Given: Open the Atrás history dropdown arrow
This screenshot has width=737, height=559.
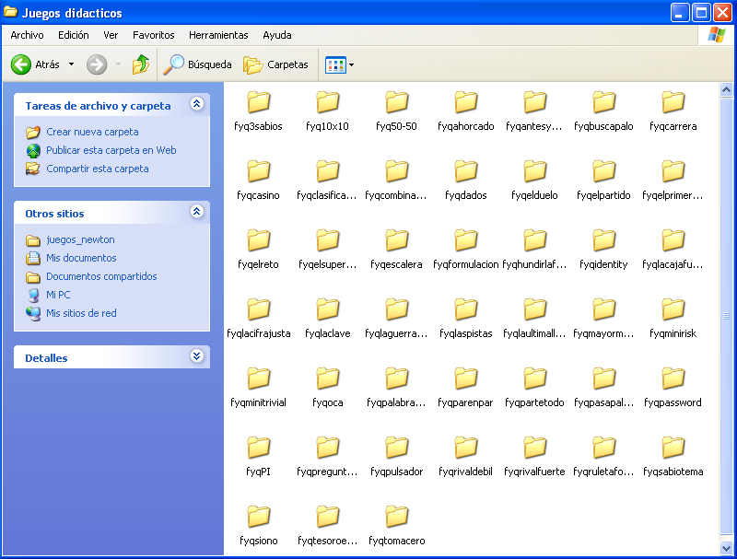Looking at the screenshot, I should (71, 64).
